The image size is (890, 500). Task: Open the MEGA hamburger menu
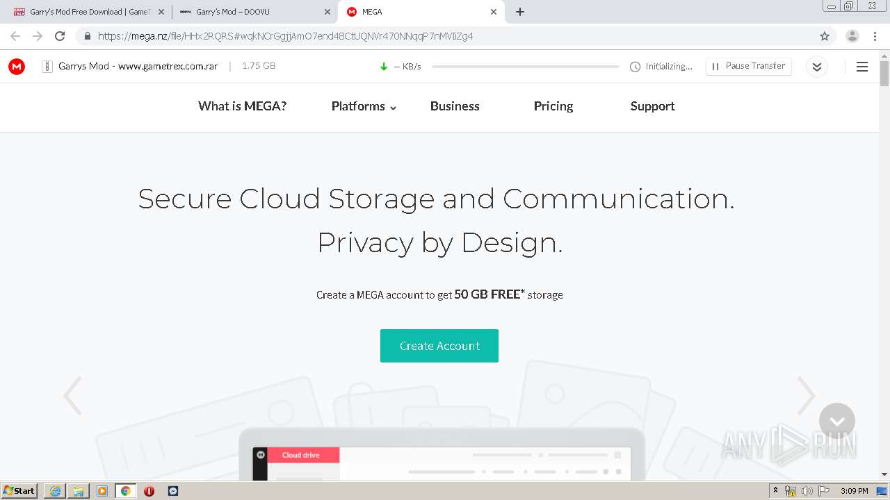[862, 67]
